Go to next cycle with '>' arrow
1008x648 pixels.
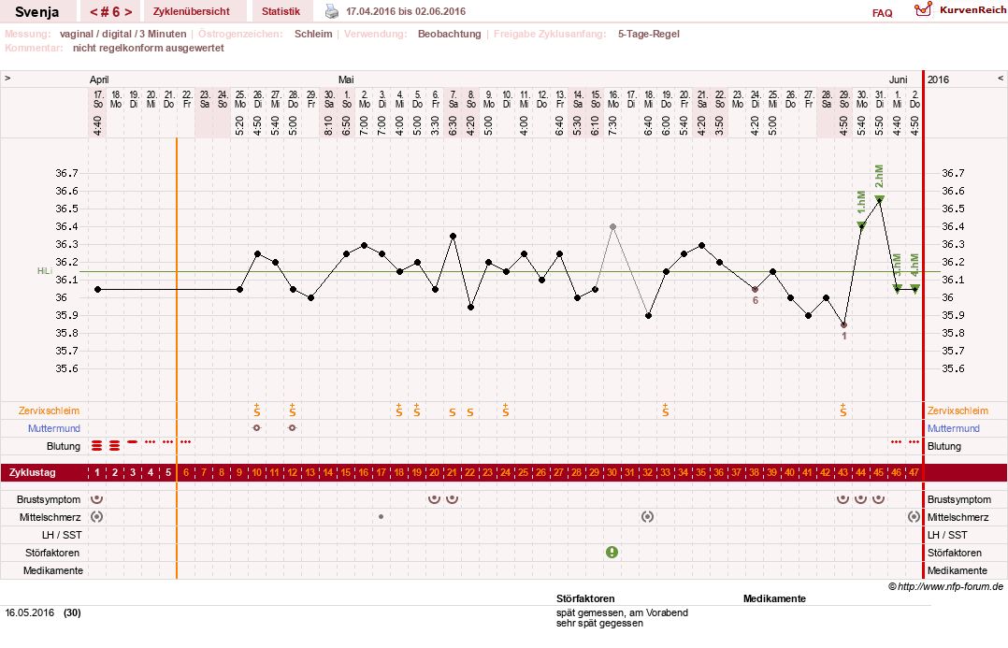pos(129,11)
